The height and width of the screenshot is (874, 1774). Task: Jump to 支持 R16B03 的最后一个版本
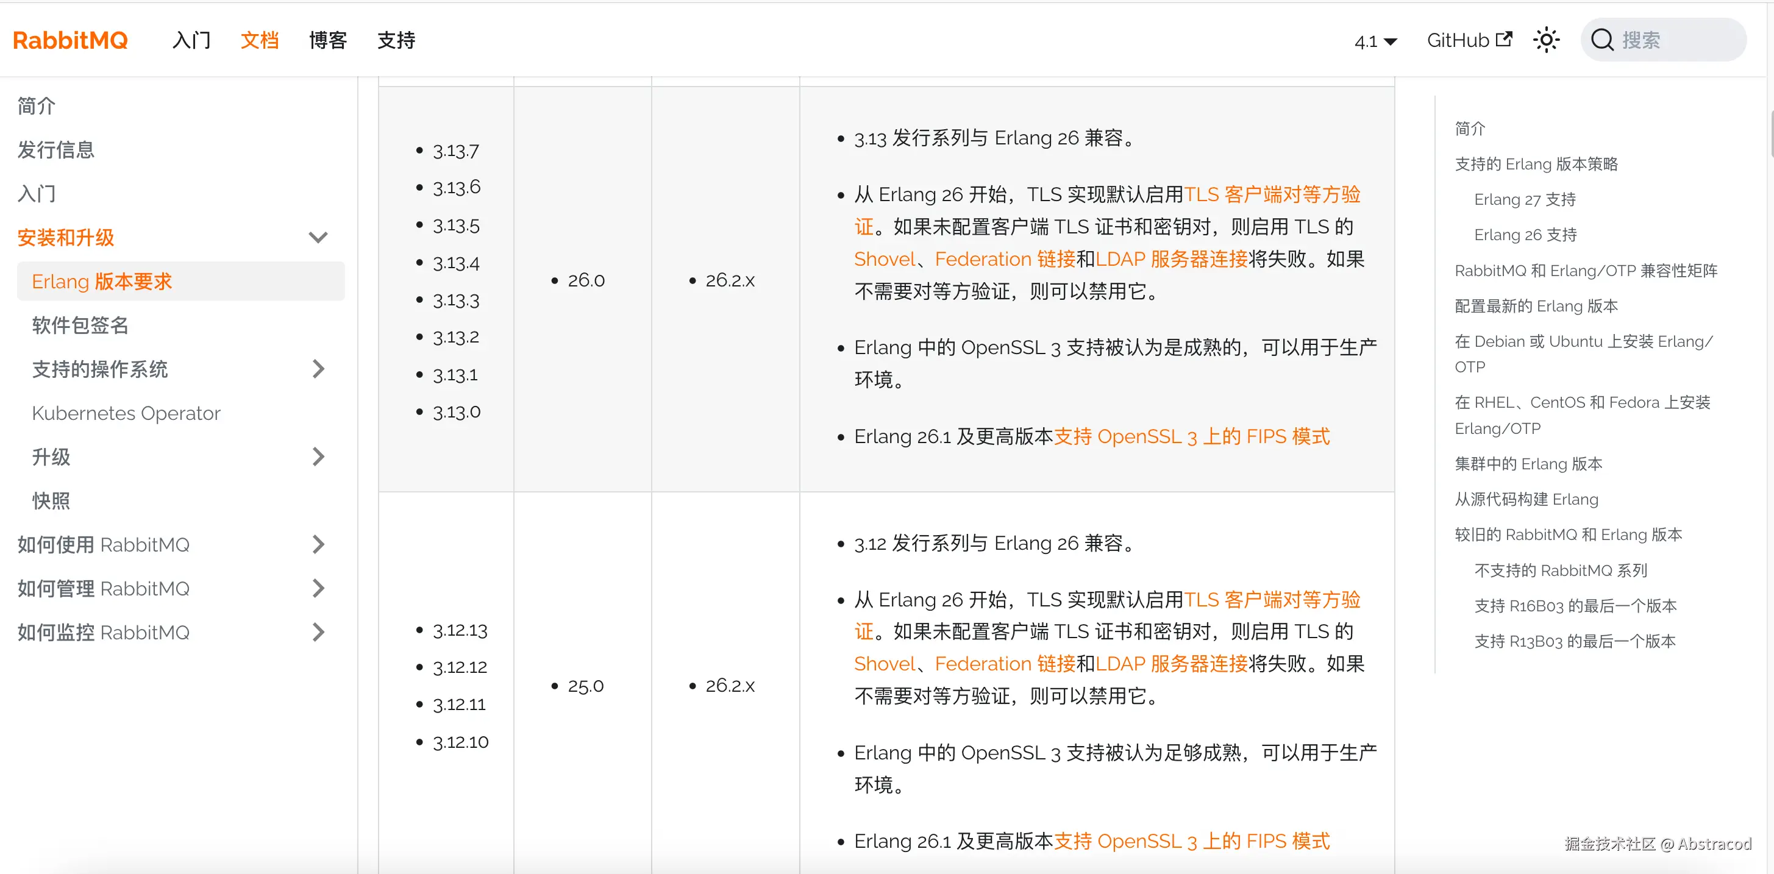click(1575, 605)
